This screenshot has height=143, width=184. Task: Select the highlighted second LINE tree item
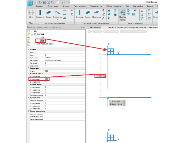[42, 41]
